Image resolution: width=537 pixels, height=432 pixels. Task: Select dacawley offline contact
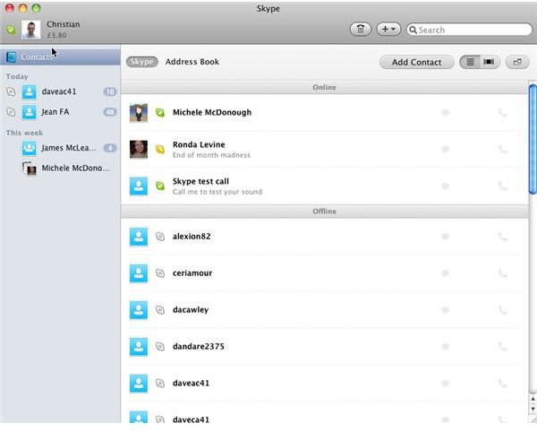point(324,310)
